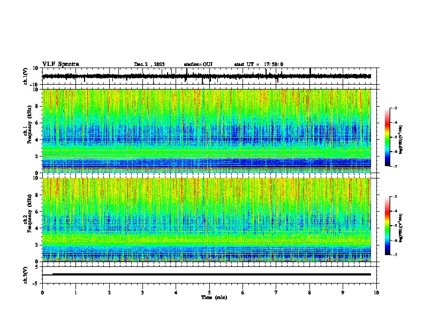
Task: Click the ch.1 spectrogram plot
Action: click(x=207, y=131)
